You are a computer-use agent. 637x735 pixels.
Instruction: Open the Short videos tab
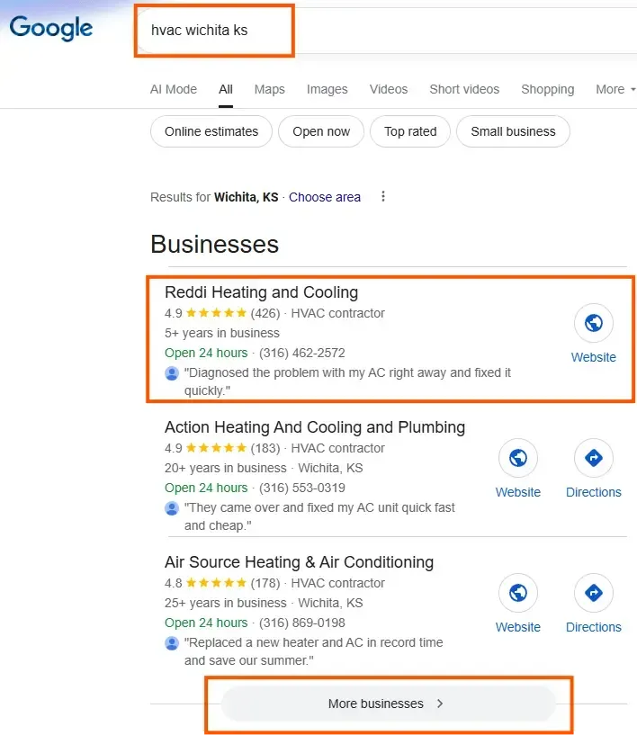pos(464,89)
